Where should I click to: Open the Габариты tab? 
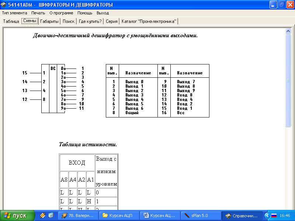[49, 21]
